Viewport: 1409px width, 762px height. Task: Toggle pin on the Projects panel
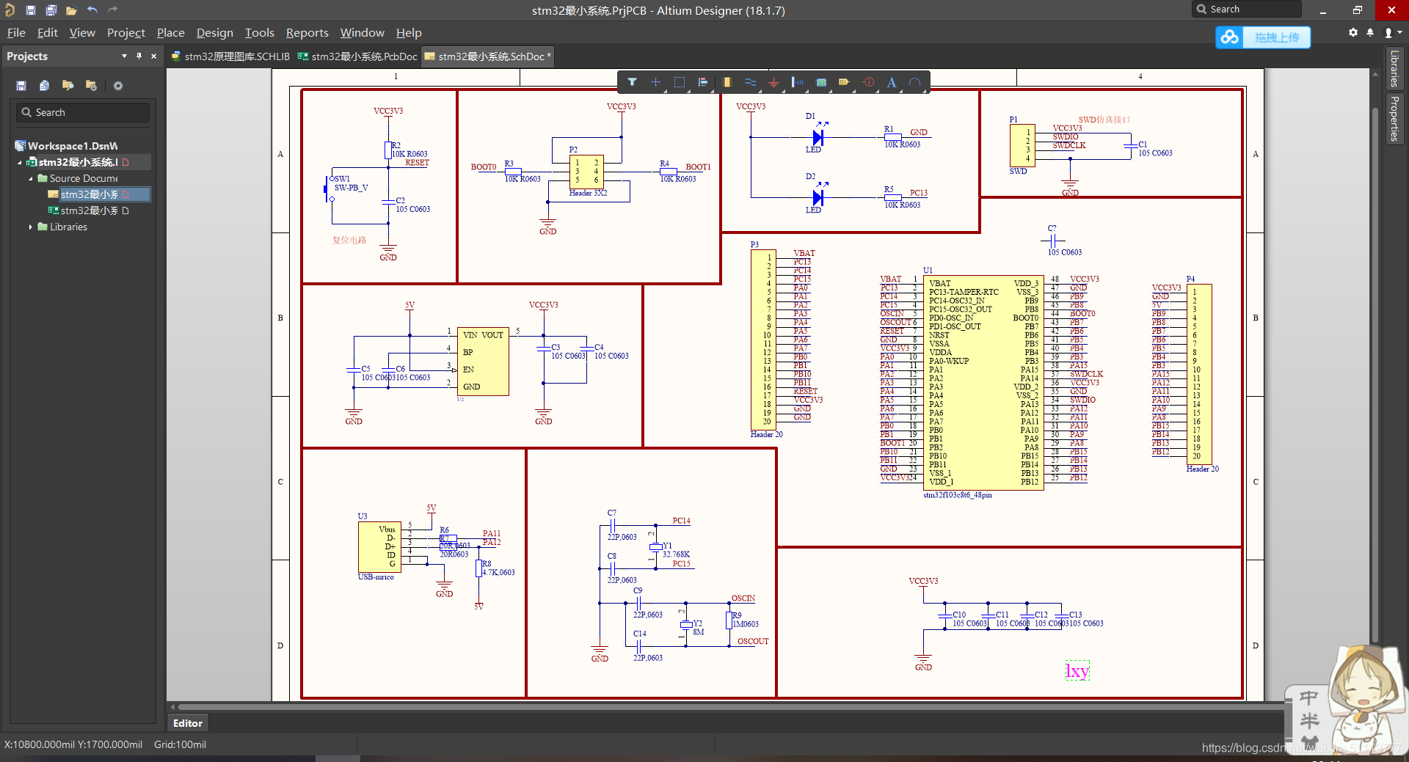pyautogui.click(x=139, y=56)
